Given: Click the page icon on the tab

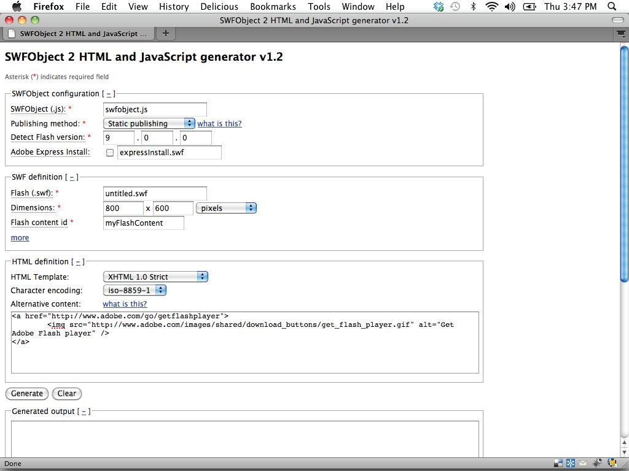Looking at the screenshot, I should (x=12, y=34).
